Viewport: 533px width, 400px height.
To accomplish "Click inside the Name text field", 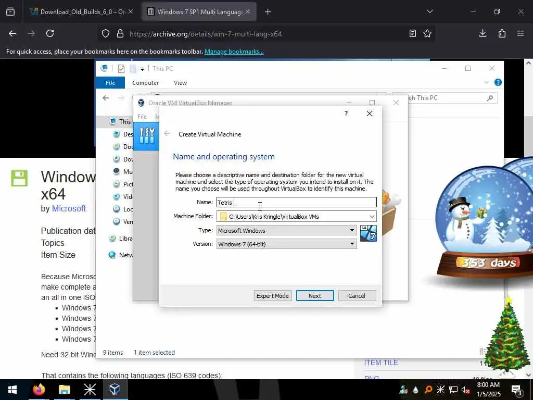I will click(x=296, y=202).
